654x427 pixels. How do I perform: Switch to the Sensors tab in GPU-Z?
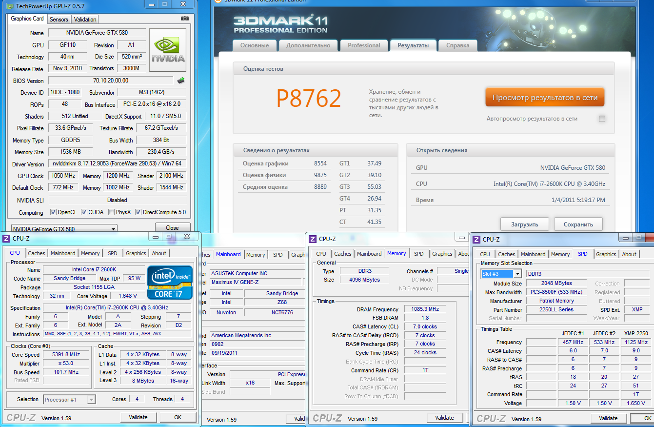(x=59, y=20)
